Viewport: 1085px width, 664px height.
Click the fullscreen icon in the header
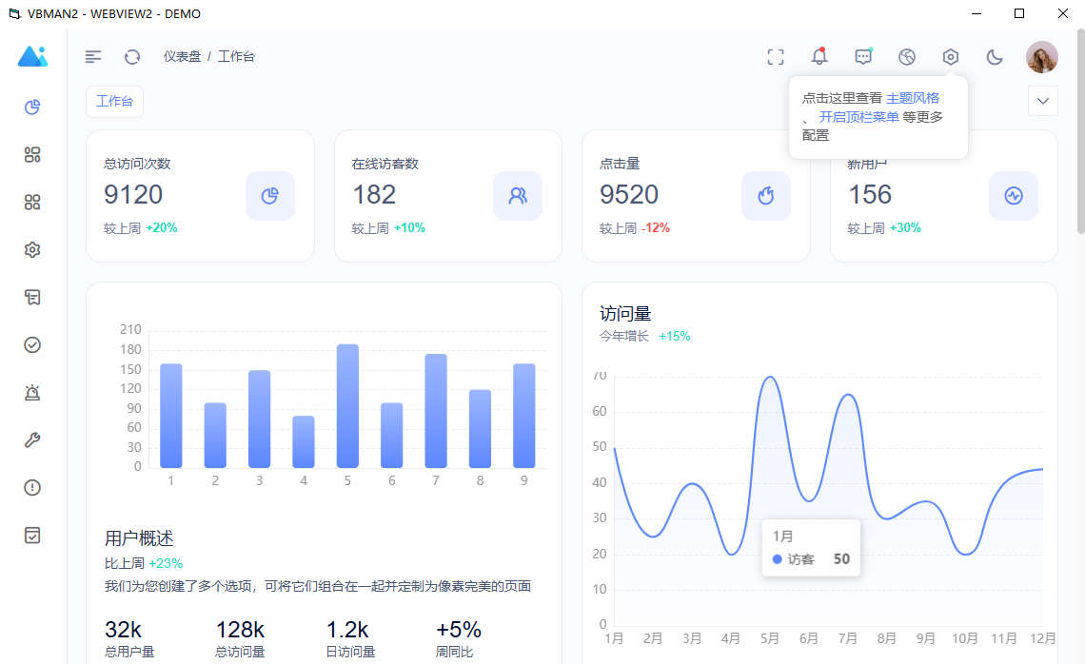coord(776,56)
